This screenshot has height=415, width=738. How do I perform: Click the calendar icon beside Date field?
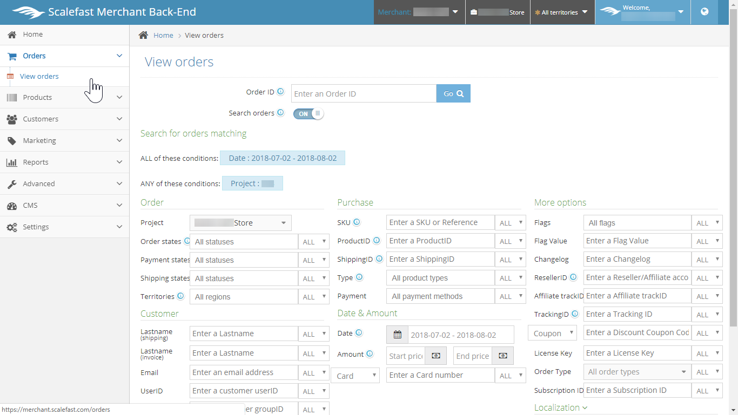[x=398, y=335]
